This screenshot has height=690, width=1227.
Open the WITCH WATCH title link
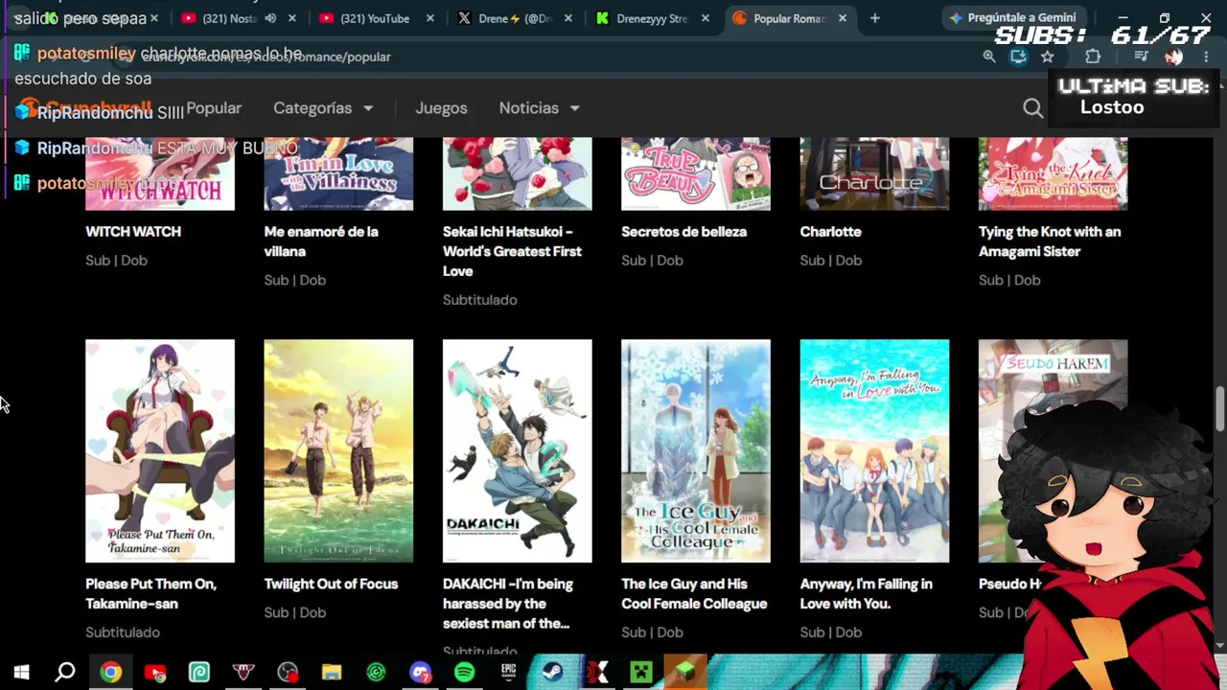pos(133,232)
